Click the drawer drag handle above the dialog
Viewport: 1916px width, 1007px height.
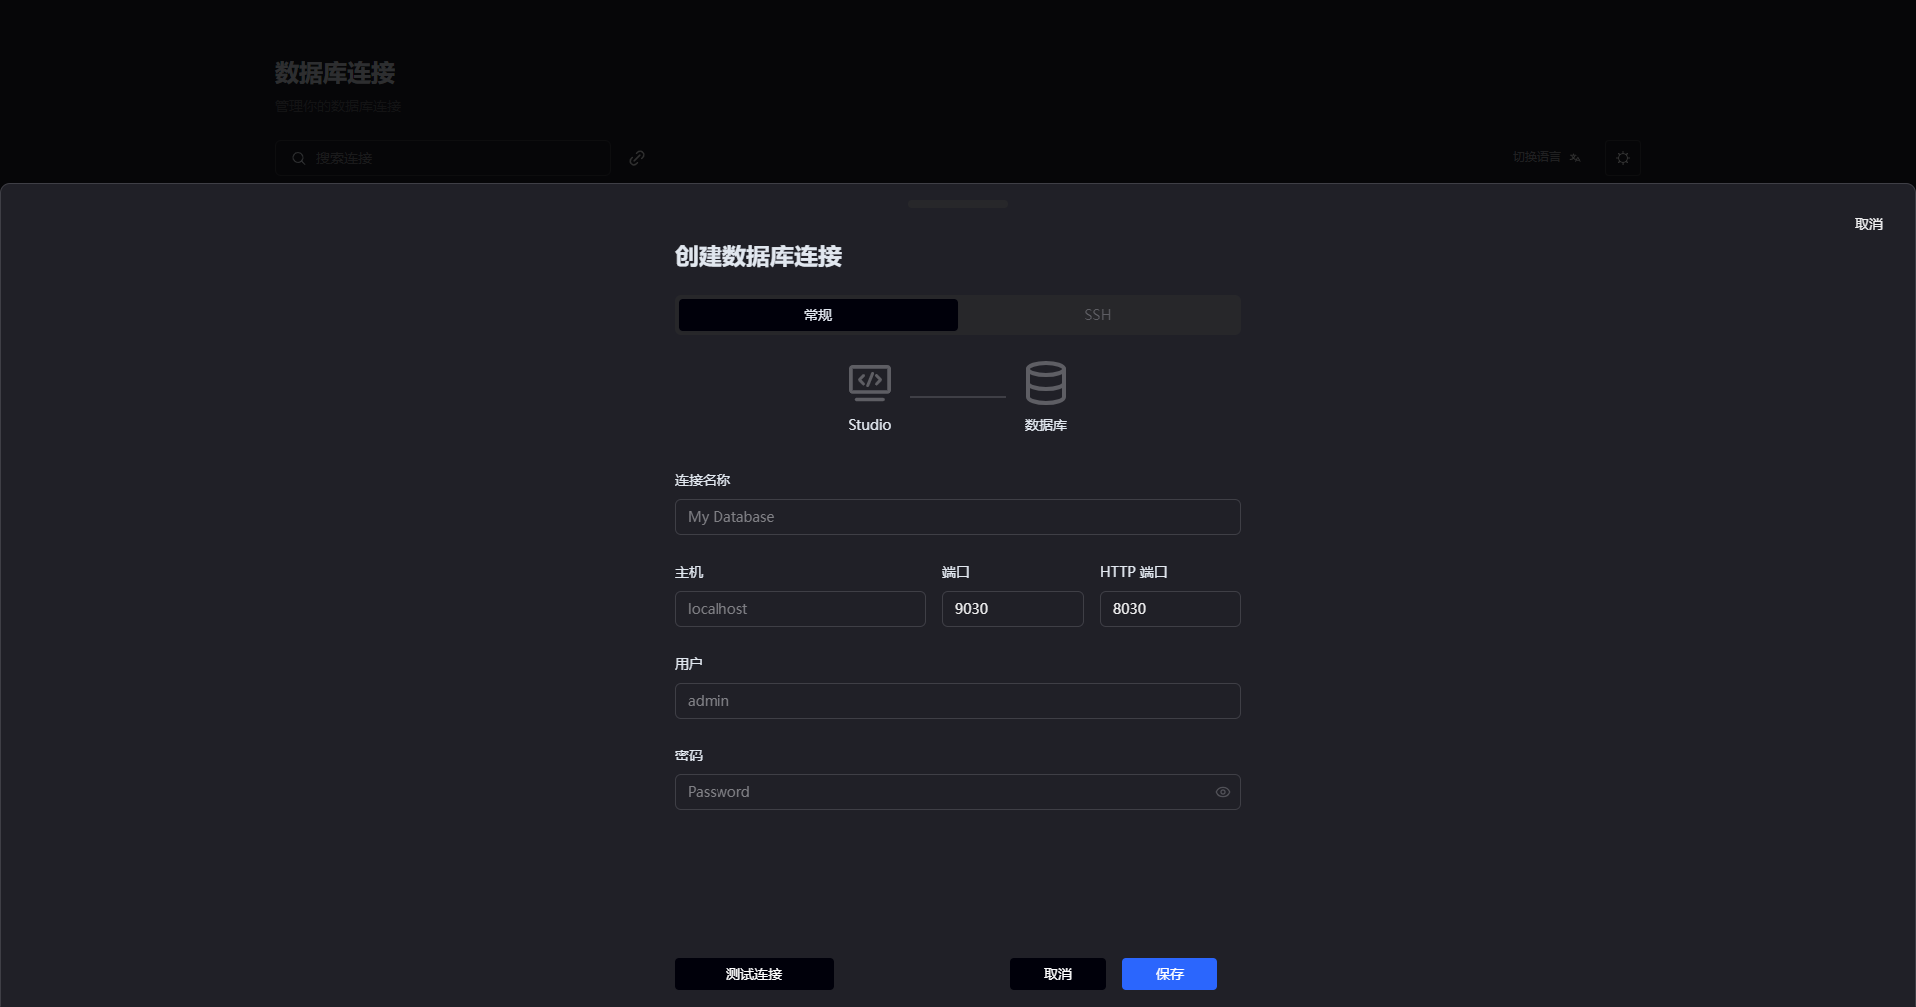point(957,204)
